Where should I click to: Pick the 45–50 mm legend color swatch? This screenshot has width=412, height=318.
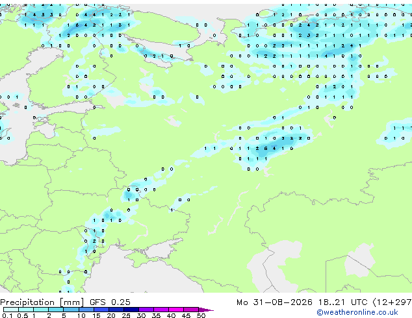(191, 310)
